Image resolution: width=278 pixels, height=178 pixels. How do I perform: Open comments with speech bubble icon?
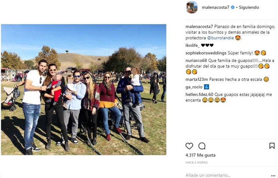202,146
